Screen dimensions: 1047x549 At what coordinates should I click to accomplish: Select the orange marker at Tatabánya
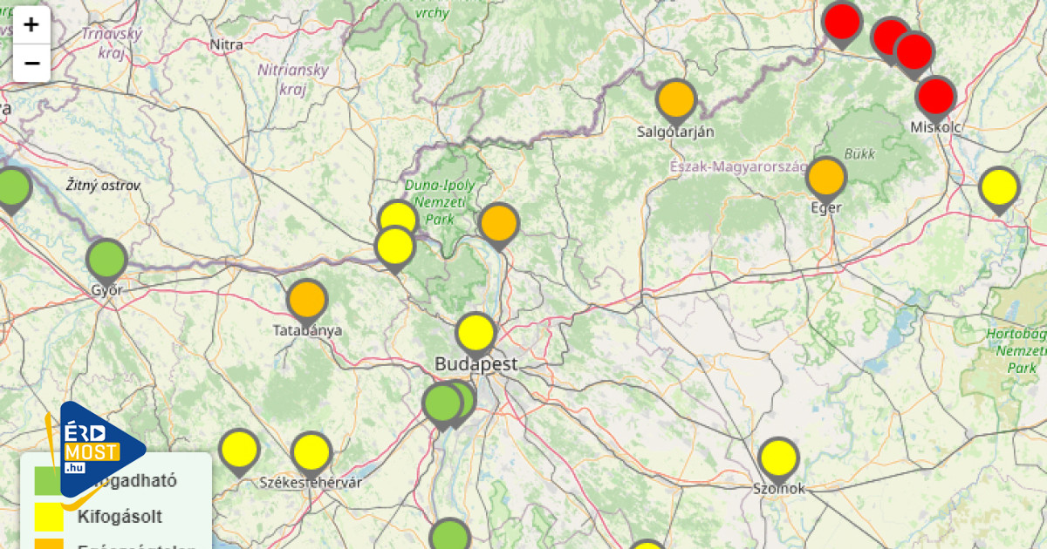click(306, 300)
